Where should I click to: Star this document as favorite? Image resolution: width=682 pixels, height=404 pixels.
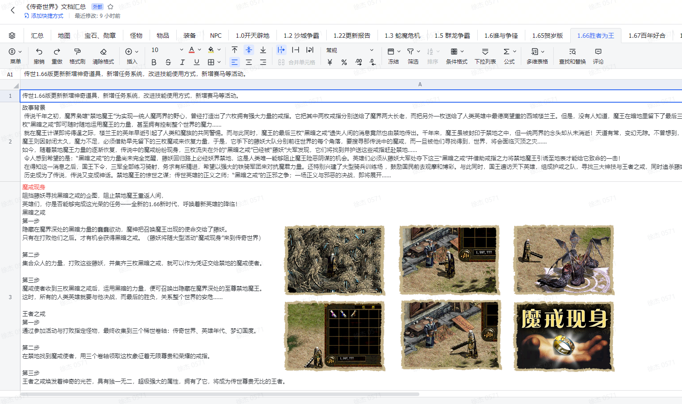(110, 7)
